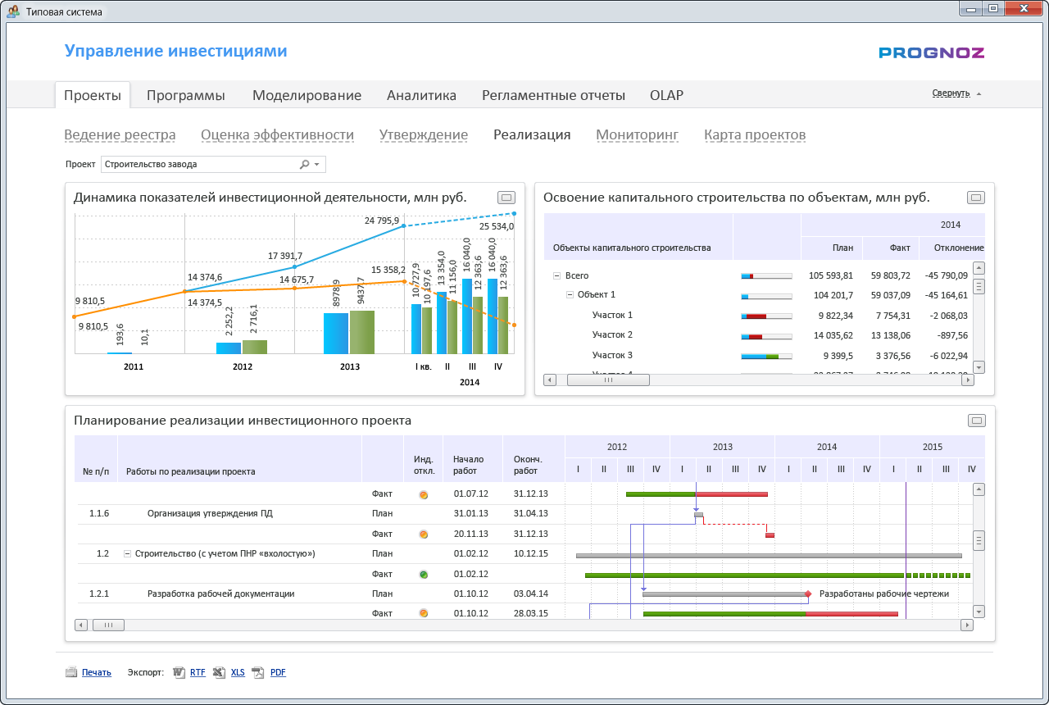Click Gantt scroll up arrow
This screenshot has height=705, width=1049.
pos(979,489)
